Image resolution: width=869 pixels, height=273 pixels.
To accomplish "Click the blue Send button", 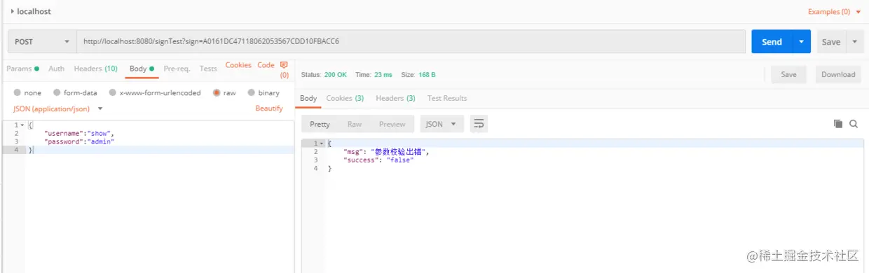I will click(772, 41).
